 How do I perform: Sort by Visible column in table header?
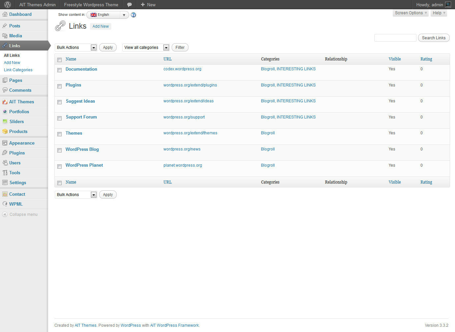coord(395,59)
